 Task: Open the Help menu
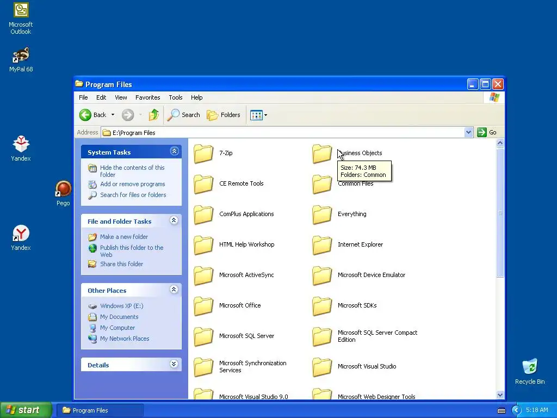196,97
